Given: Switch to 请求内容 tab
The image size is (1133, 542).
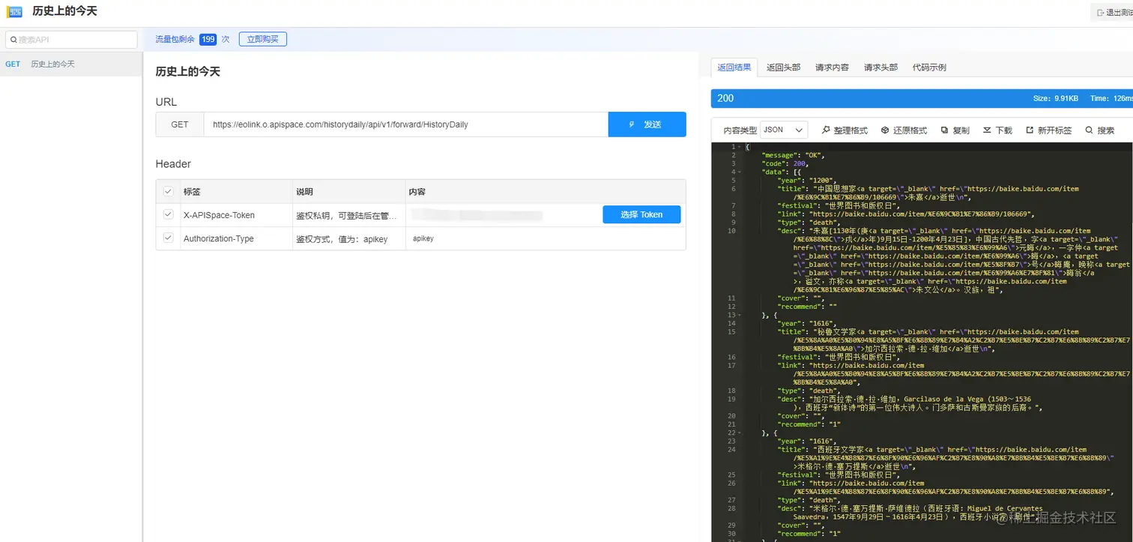Looking at the screenshot, I should pyautogui.click(x=832, y=67).
